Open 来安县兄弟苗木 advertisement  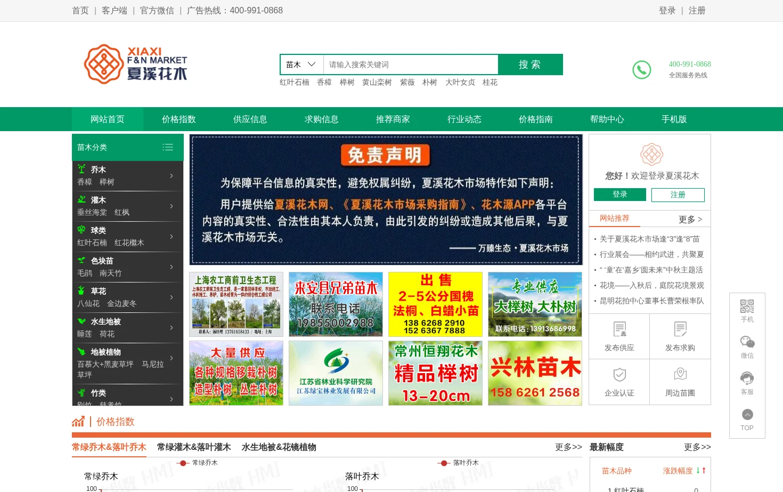click(x=336, y=304)
